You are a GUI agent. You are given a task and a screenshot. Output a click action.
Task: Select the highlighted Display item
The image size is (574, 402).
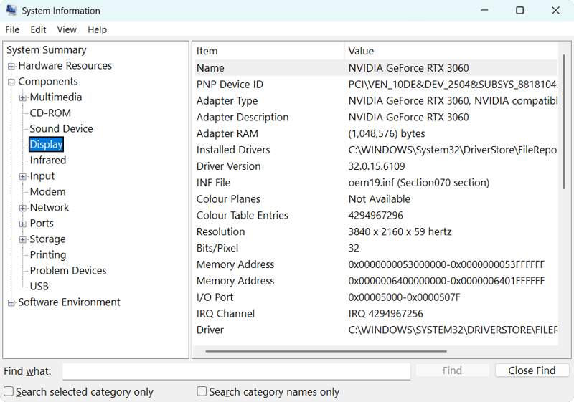click(46, 144)
